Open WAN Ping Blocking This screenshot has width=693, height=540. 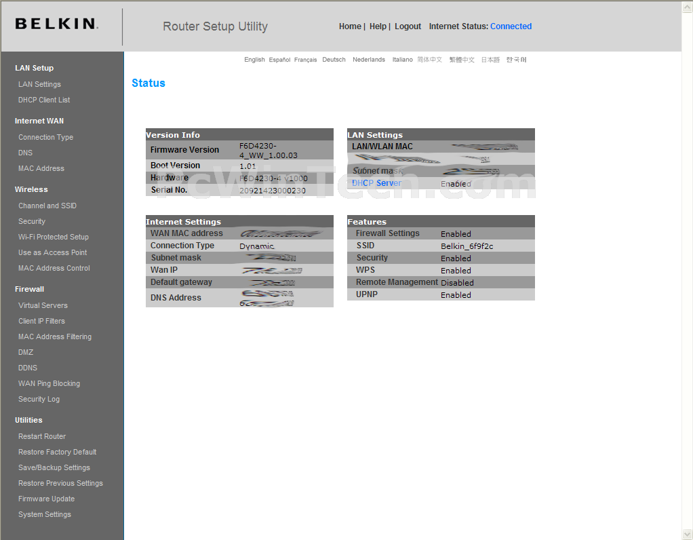(x=49, y=384)
